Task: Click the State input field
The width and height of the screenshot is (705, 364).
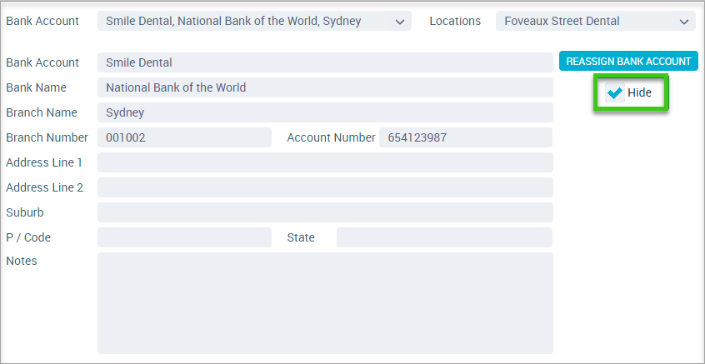Action: (x=444, y=237)
